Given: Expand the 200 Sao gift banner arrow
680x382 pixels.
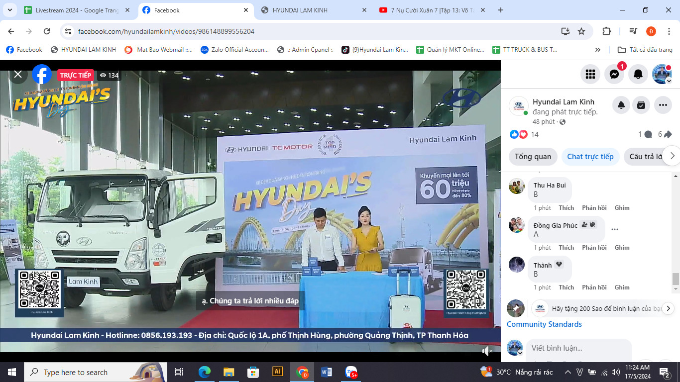Looking at the screenshot, I should 669,308.
